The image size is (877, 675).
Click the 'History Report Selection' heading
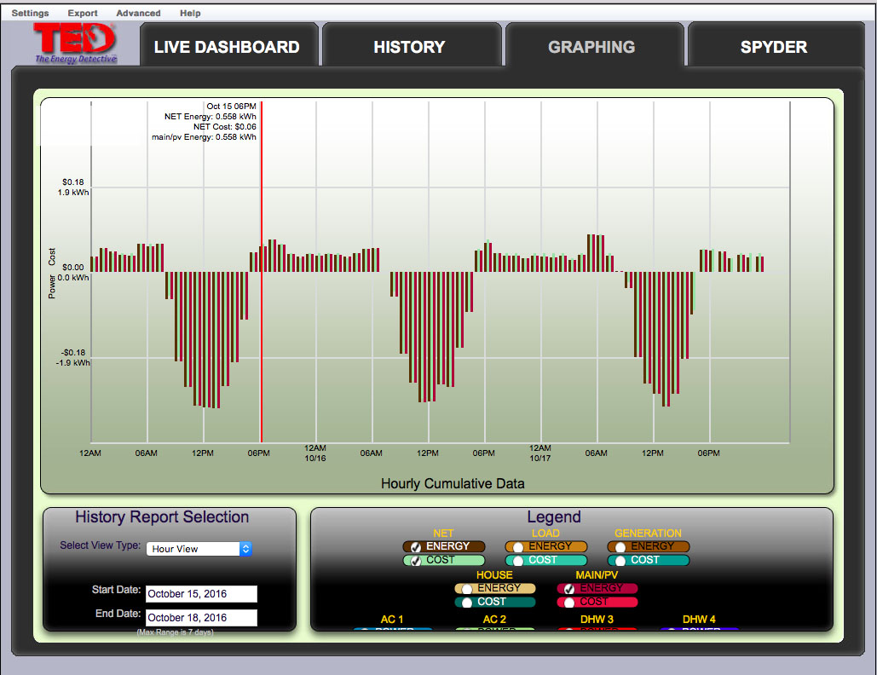(162, 516)
